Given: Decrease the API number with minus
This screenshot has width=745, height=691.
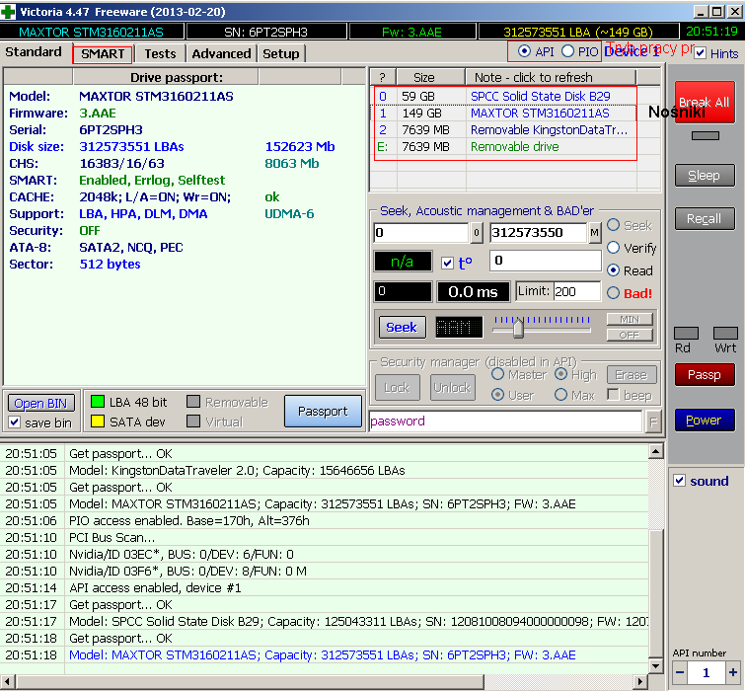Looking at the screenshot, I should click(x=680, y=672).
